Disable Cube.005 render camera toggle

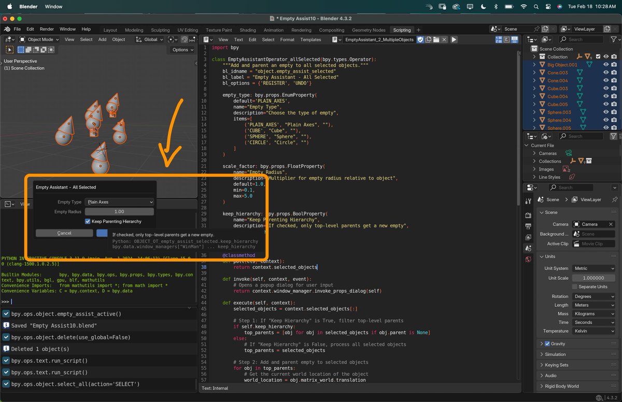click(x=614, y=104)
